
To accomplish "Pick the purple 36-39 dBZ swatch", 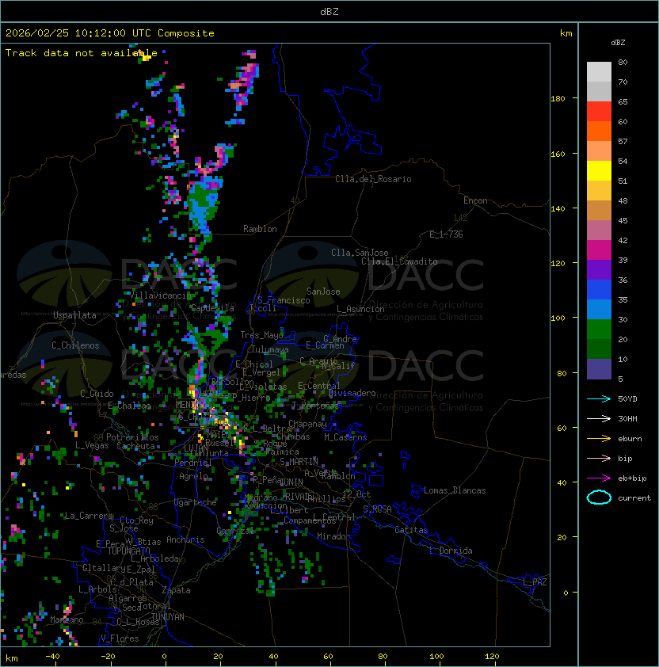I will pyautogui.click(x=599, y=269).
